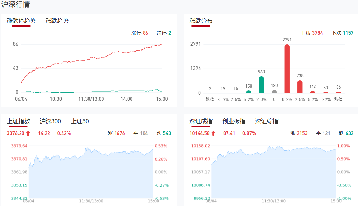Screen dimensions: 358x206
Task: Click the tall red 0-2% bar
Action: [287, 69]
